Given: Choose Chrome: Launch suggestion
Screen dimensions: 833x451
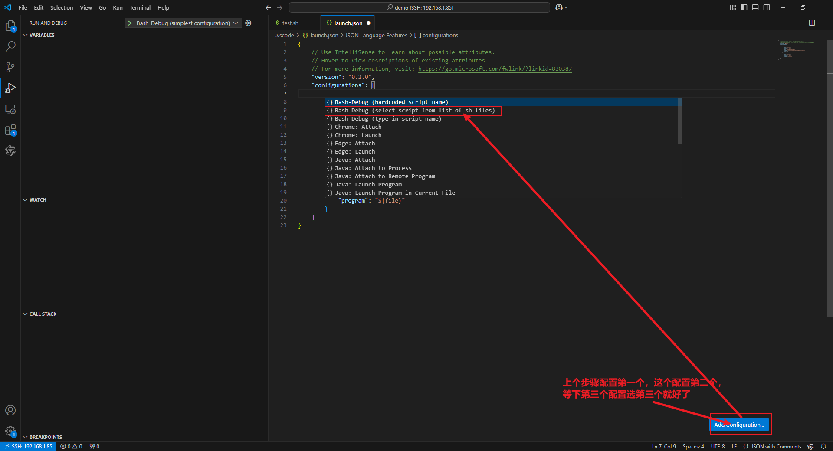Looking at the screenshot, I should click(502, 135).
